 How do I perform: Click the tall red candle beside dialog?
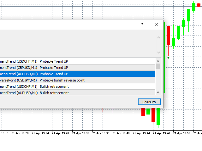(168, 35)
